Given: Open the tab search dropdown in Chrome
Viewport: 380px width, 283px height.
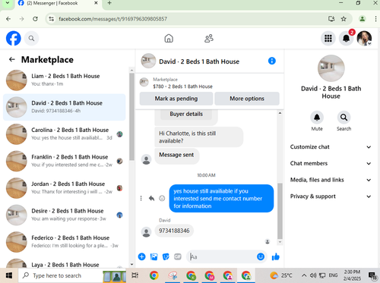Looking at the screenshot, I should point(8,3).
